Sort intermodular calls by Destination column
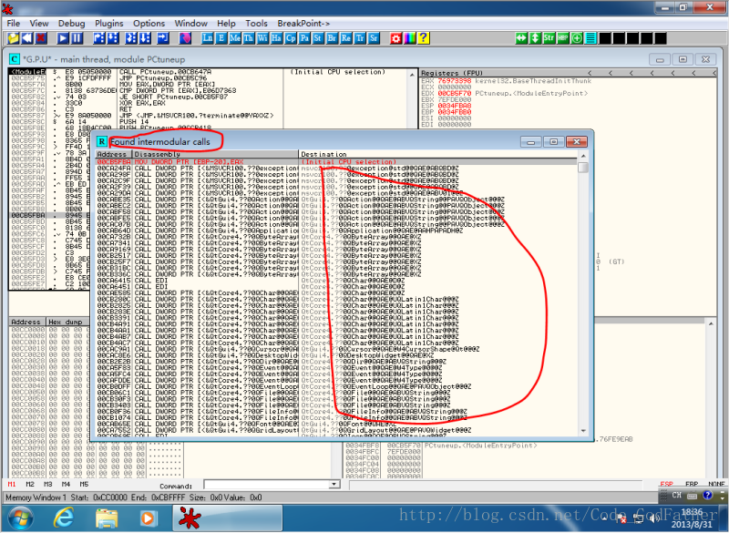729x533 pixels. click(437, 154)
